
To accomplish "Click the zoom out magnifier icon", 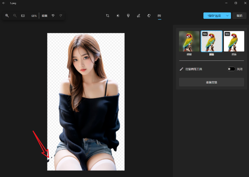I will [15, 16].
